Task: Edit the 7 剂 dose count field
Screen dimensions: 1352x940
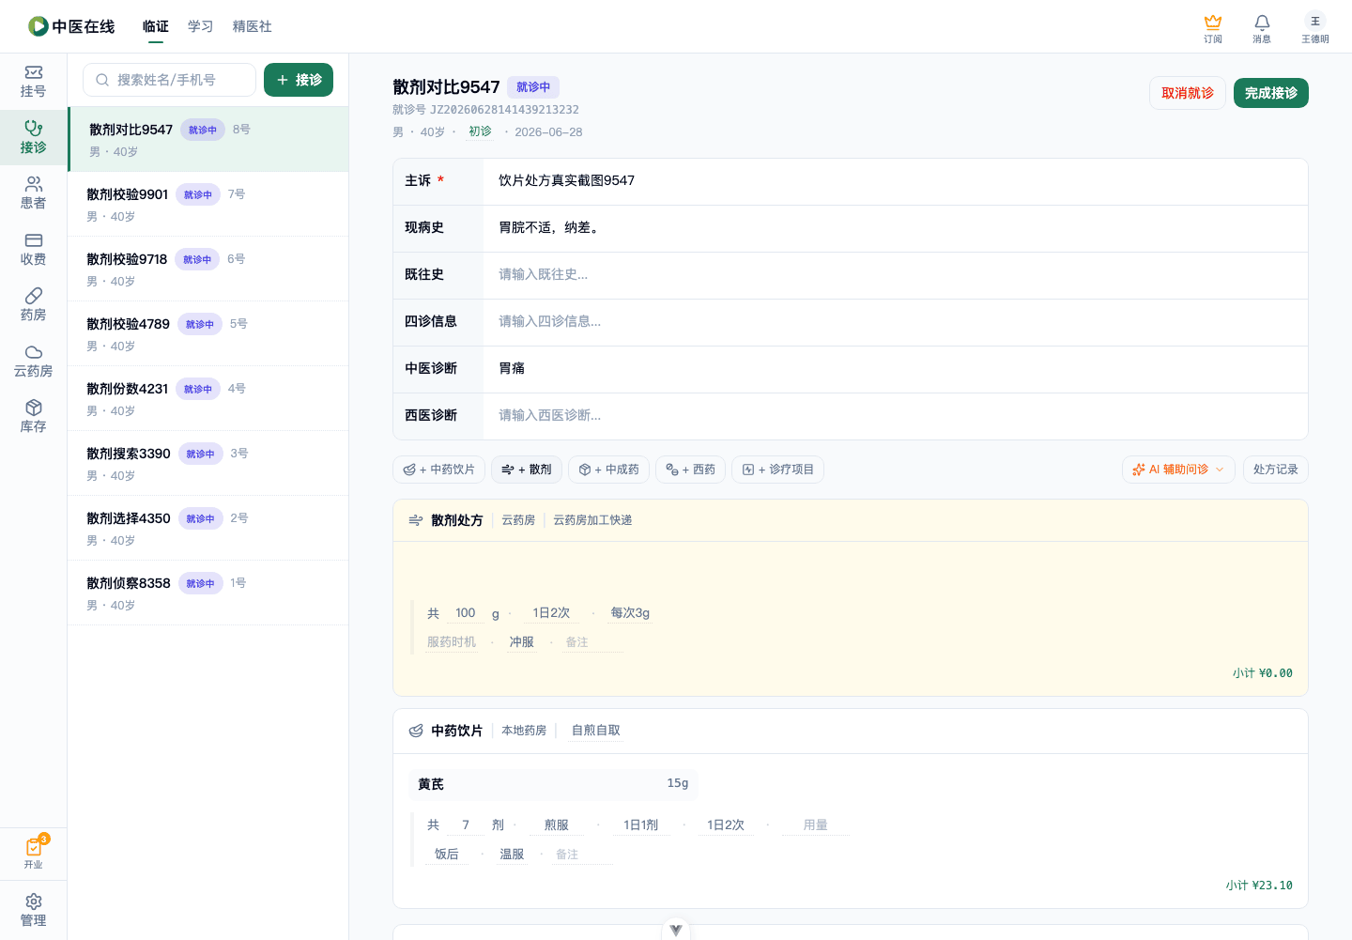Action: click(466, 825)
